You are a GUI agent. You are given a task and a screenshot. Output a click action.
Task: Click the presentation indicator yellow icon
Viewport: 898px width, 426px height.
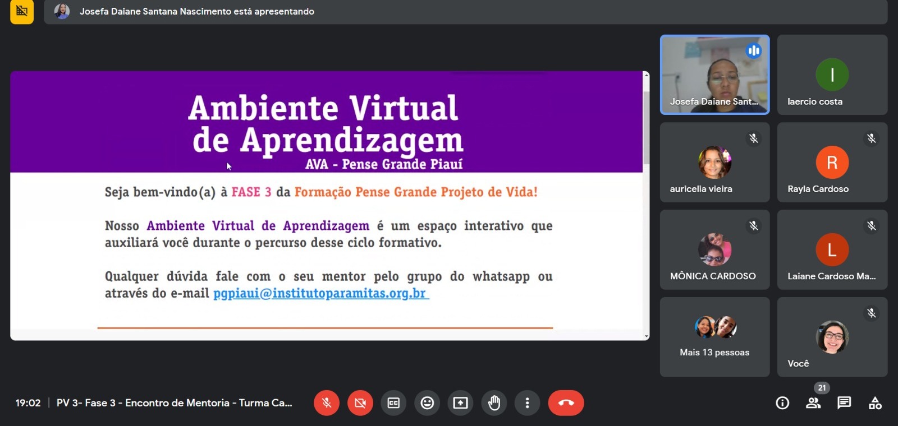click(x=22, y=11)
